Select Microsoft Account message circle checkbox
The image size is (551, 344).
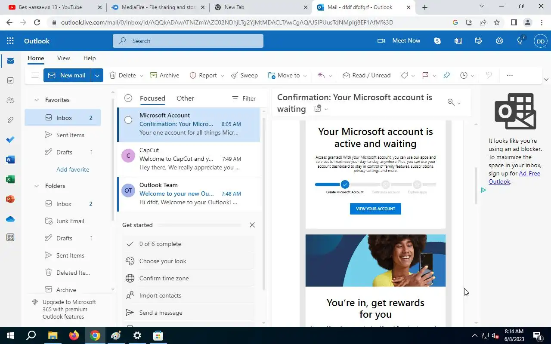pos(128,120)
